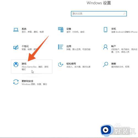
Task: Click the 搜索 category title
Action: [113, 63]
